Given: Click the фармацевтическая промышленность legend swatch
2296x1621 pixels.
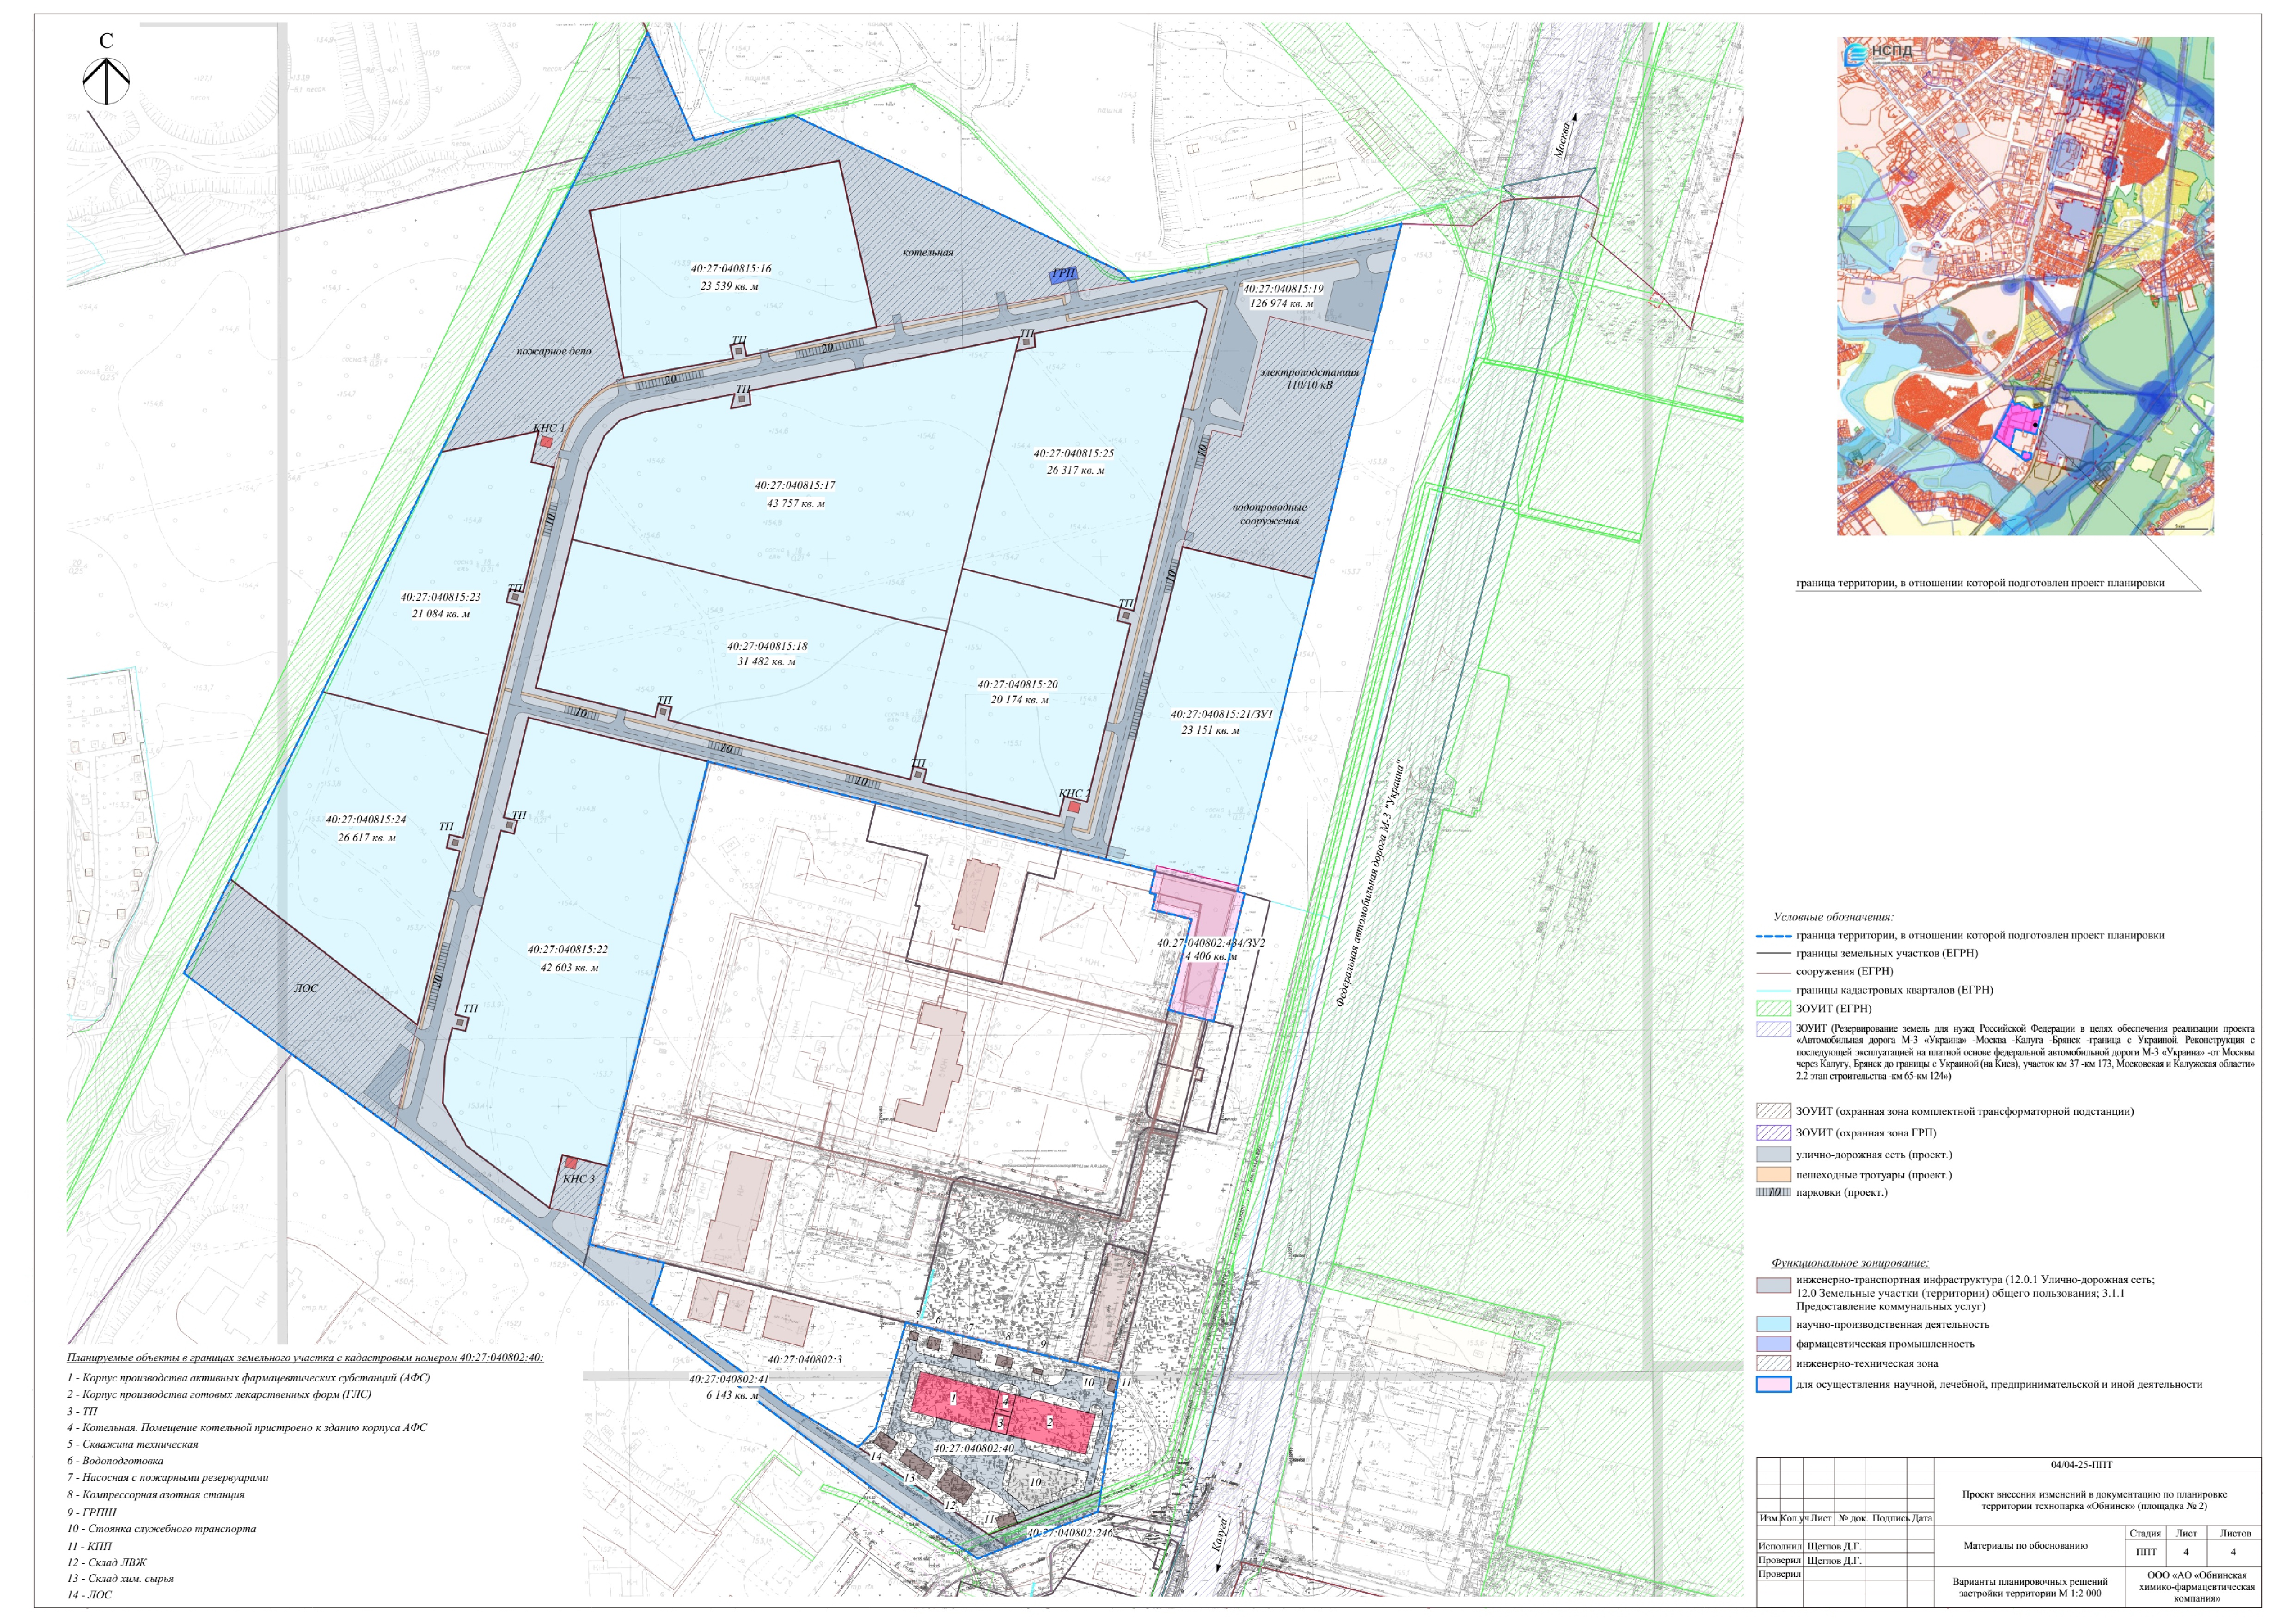Looking at the screenshot, I should point(1773,1344).
